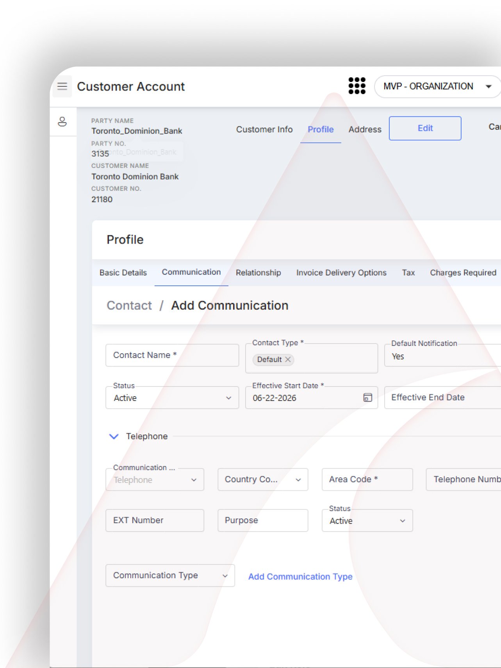Open the telephone Status Active dropdown
The image size is (501, 668).
pyautogui.click(x=367, y=520)
